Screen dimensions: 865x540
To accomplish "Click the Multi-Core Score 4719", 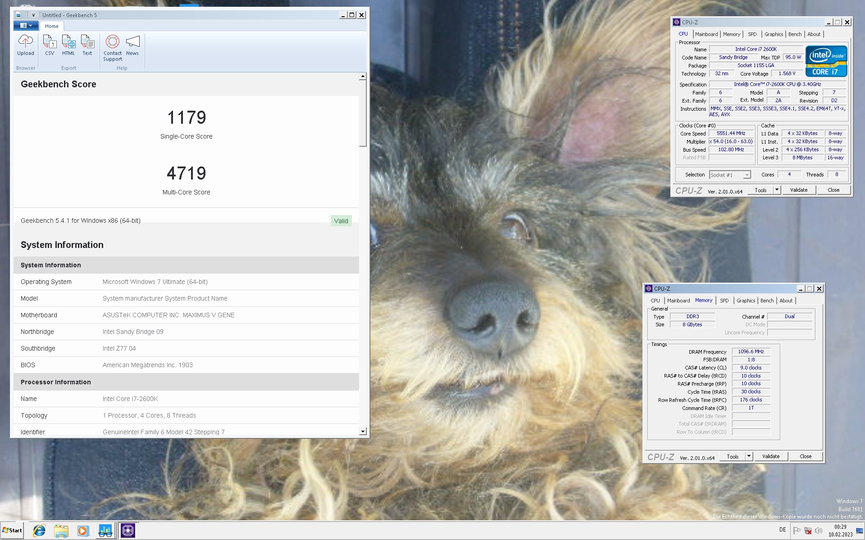I will (x=187, y=173).
